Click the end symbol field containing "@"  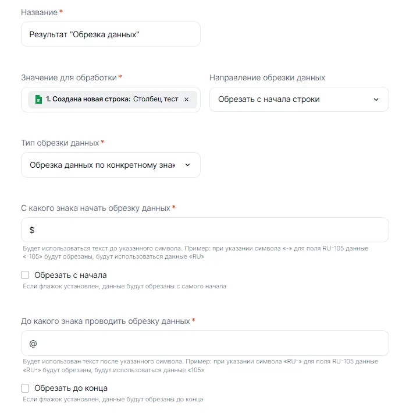pyautogui.click(x=205, y=343)
